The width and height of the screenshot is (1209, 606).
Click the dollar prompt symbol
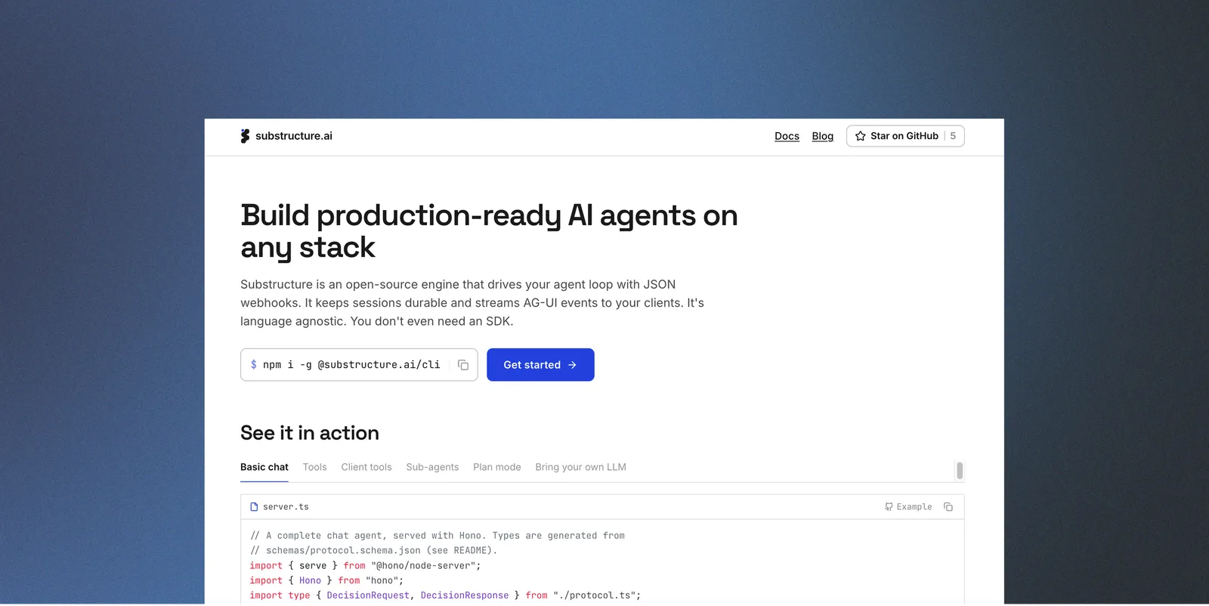[254, 365]
